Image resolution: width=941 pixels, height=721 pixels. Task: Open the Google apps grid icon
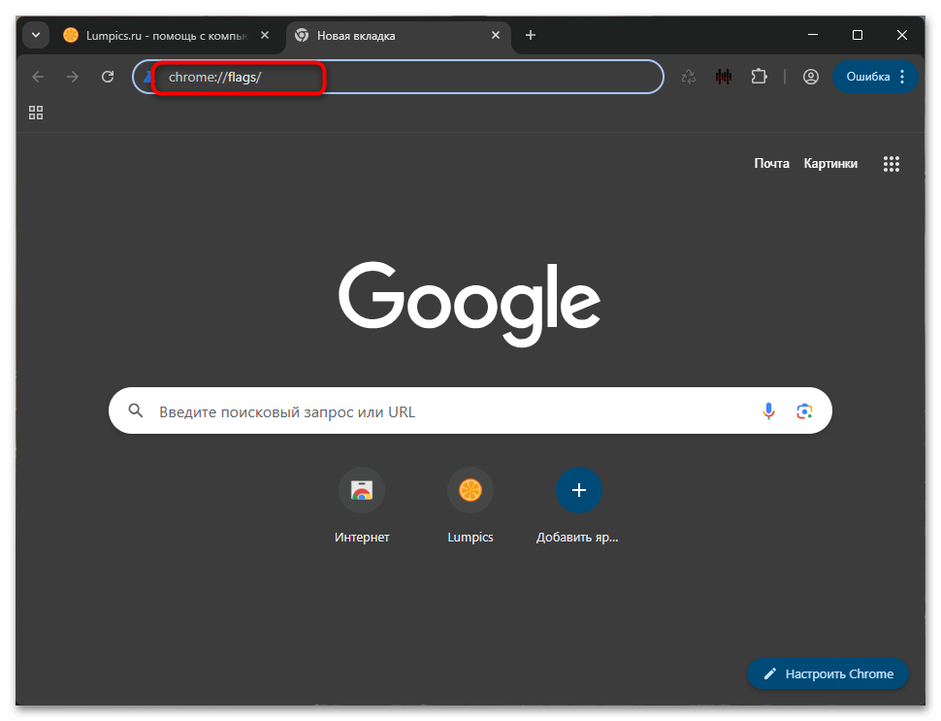[892, 163]
